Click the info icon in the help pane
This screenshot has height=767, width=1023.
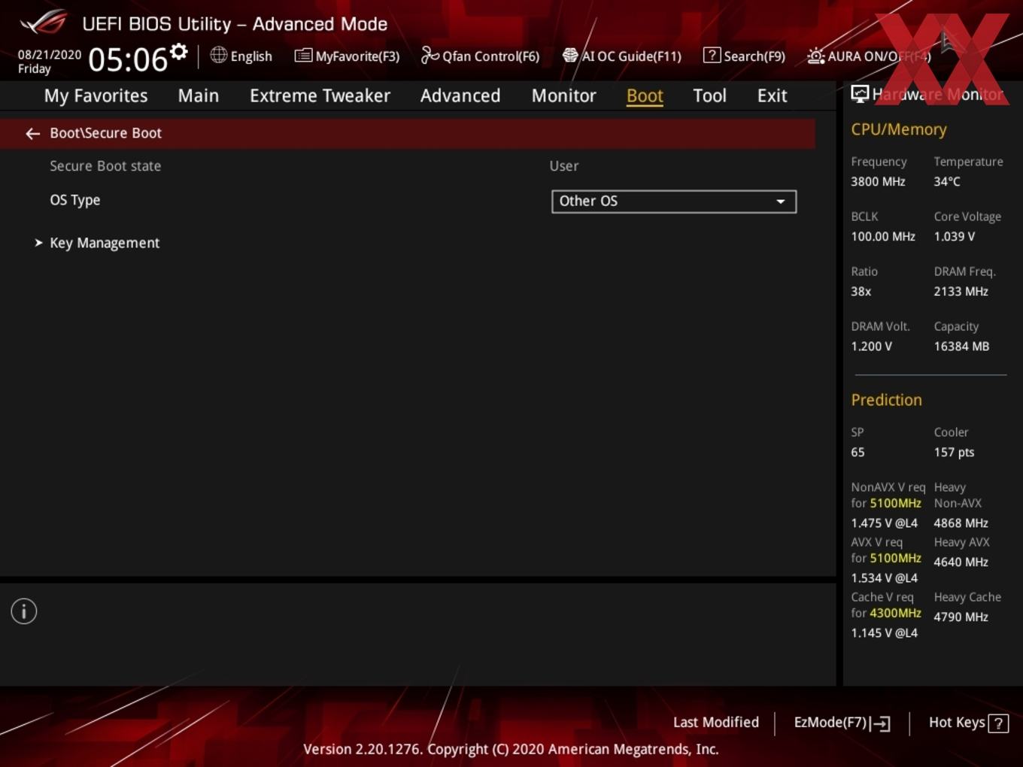(x=24, y=611)
